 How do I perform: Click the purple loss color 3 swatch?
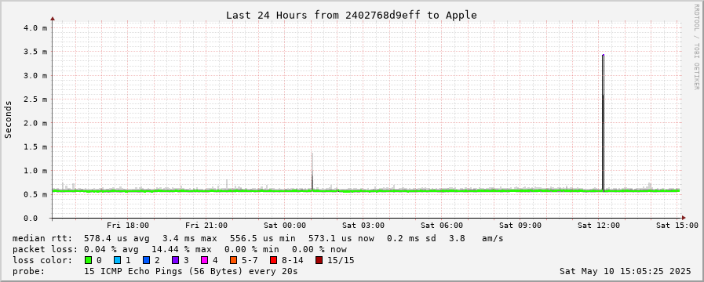175,260
